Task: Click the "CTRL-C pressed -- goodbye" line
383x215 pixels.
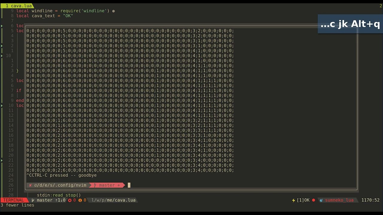Action: coord(62,175)
